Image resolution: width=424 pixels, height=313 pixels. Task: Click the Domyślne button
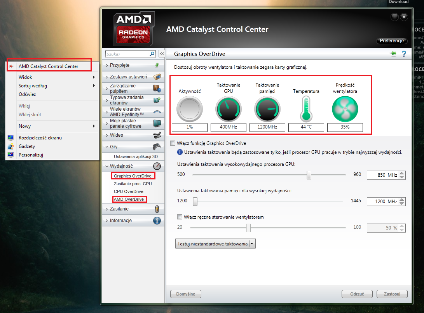pyautogui.click(x=186, y=294)
